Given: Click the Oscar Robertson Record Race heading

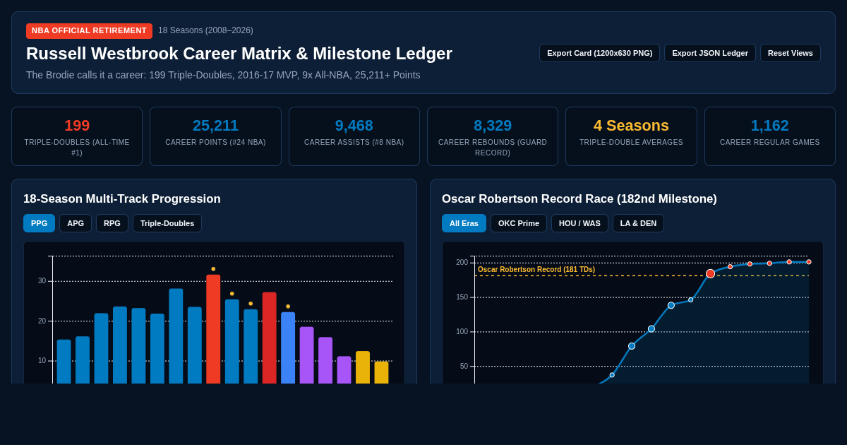Looking at the screenshot, I should pos(579,199).
